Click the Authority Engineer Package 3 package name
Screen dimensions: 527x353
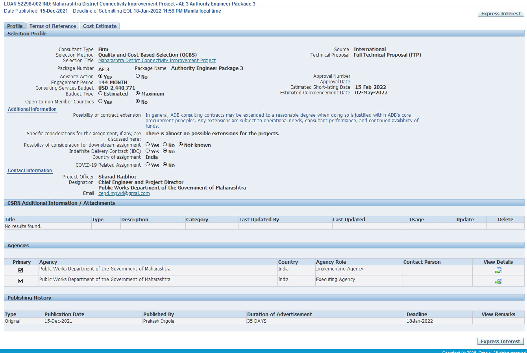coord(207,68)
